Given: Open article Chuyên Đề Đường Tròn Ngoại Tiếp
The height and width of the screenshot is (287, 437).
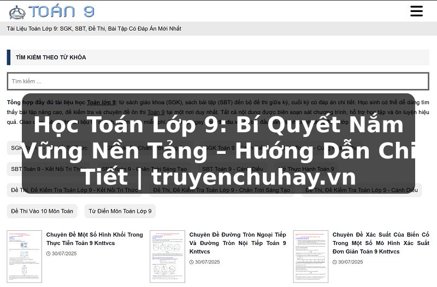Looking at the screenshot, I should point(238,243).
